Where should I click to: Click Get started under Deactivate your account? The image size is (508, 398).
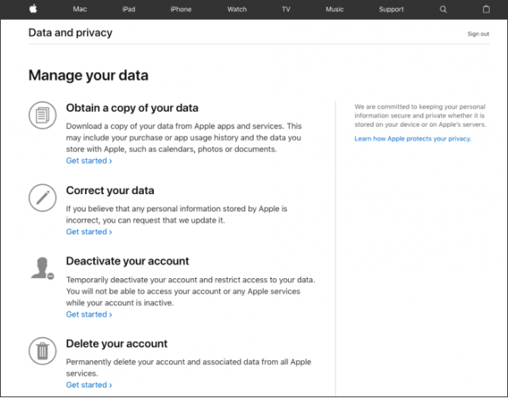(x=89, y=315)
